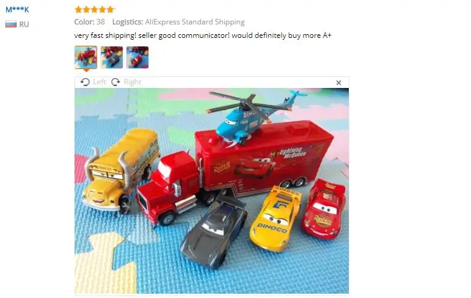Screen dimensions: 471x298
Task: Click the reviewer name M***K
Action: pos(17,10)
